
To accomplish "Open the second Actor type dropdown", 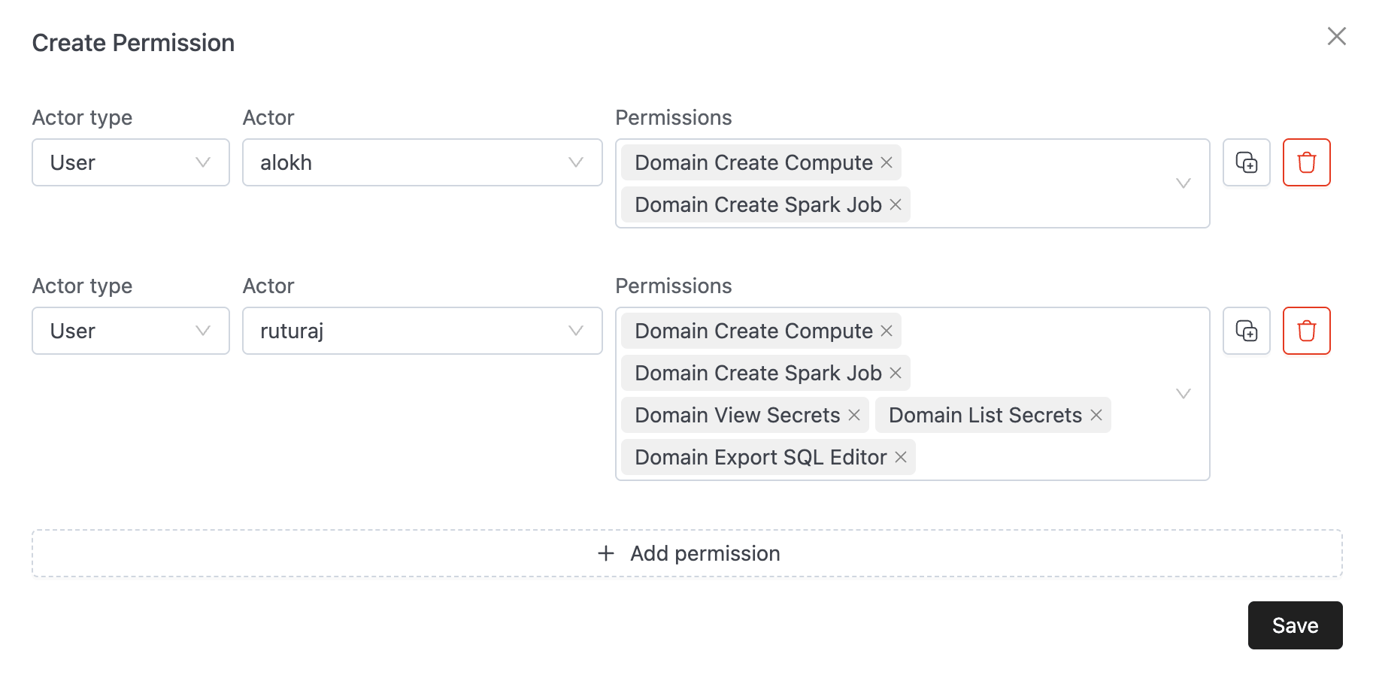I will (x=130, y=331).
